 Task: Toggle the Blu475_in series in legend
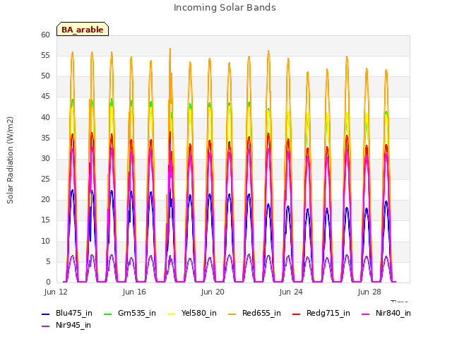click(67, 314)
